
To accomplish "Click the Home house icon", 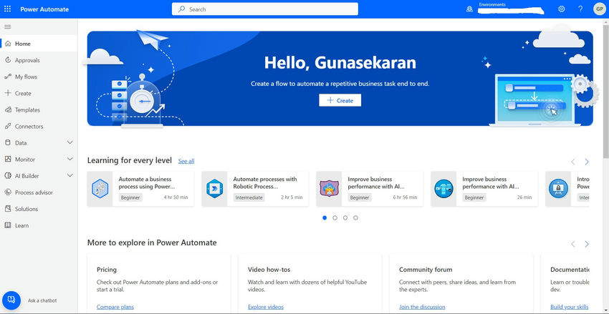I will pos(8,44).
